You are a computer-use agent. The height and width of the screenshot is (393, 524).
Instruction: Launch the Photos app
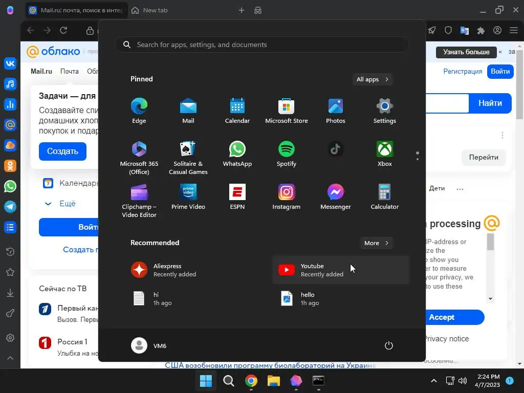[x=336, y=111]
